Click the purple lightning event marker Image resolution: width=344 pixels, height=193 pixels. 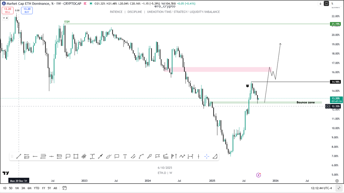click(259, 175)
